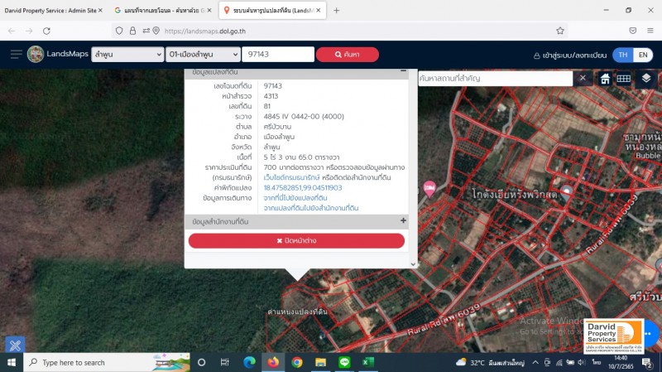Open a new browser tab
This screenshot has height=372, width=662.
[337, 10]
